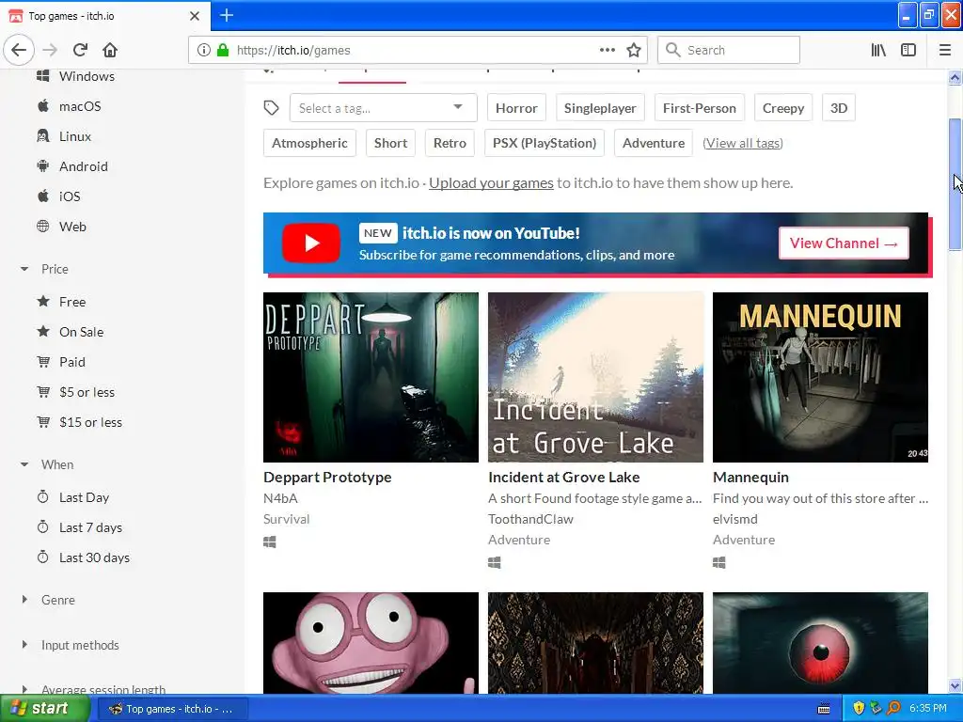The width and height of the screenshot is (963, 722).
Task: Click View Channel button
Action: tap(844, 243)
